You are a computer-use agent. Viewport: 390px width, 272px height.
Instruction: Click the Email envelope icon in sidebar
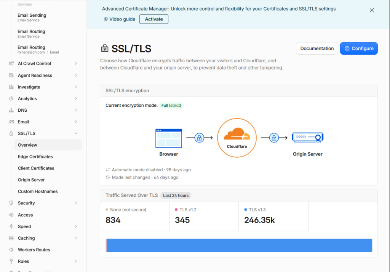tap(11, 122)
